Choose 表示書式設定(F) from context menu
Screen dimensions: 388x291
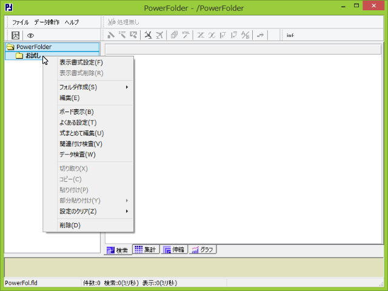click(x=95, y=62)
